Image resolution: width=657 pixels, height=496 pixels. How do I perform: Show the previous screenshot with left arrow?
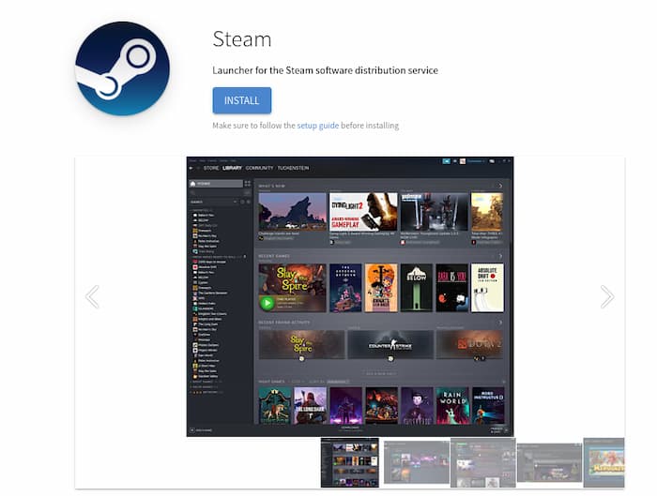[x=93, y=297]
